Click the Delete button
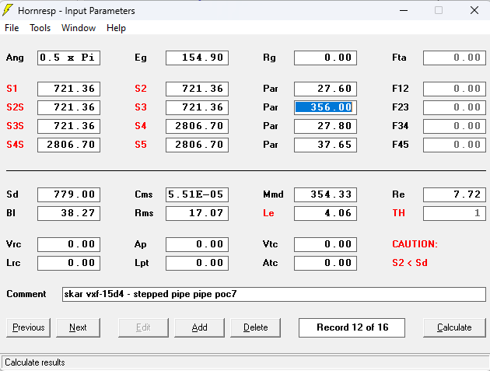Image resolution: width=490 pixels, height=371 pixels. tap(255, 327)
